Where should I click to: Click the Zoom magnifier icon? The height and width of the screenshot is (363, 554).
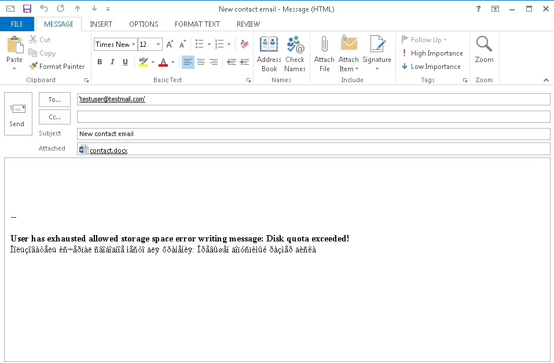[484, 45]
